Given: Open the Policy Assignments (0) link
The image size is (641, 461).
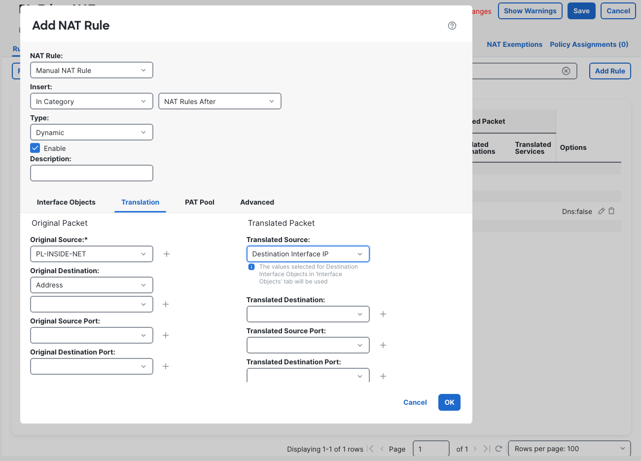Looking at the screenshot, I should click(589, 44).
